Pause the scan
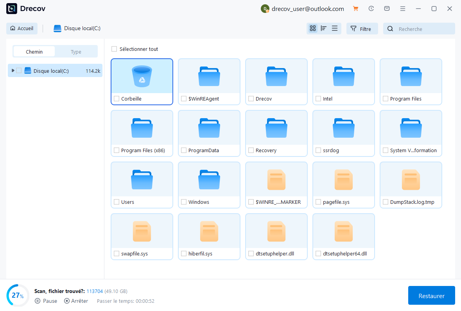 coord(46,301)
